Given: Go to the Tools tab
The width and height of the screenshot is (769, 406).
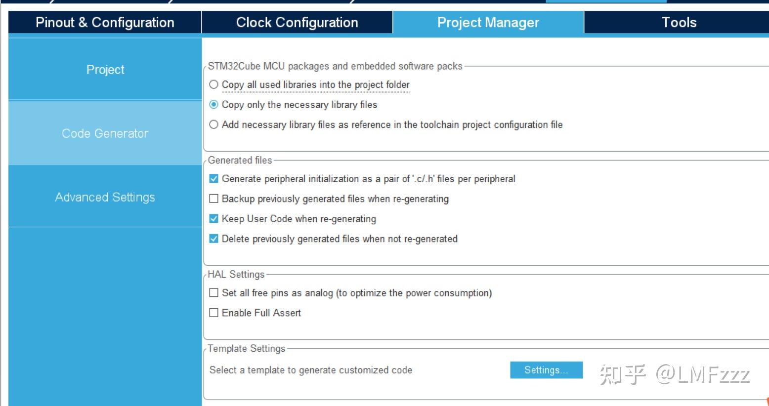Looking at the screenshot, I should coord(679,22).
